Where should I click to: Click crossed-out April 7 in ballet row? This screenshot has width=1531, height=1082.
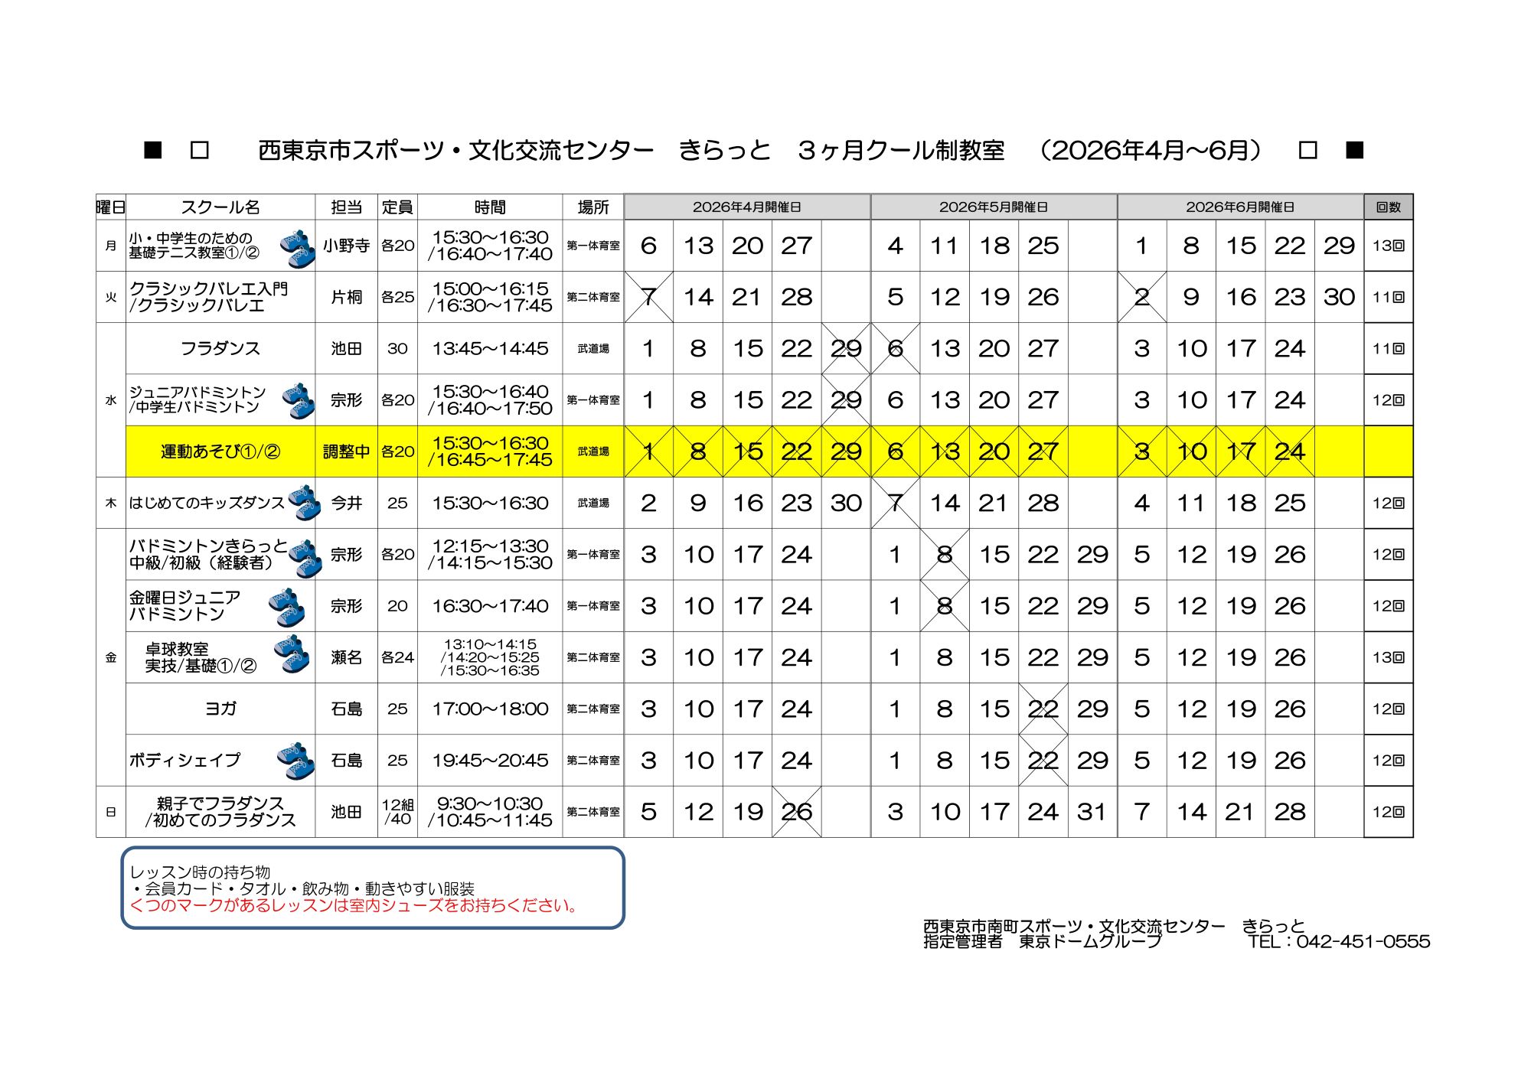pos(648,297)
